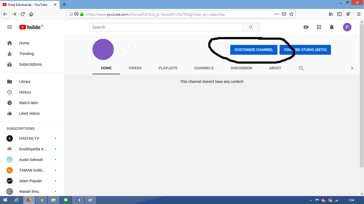
Task: Open the Firefox Library icon
Action: pyautogui.click(x=331, y=14)
